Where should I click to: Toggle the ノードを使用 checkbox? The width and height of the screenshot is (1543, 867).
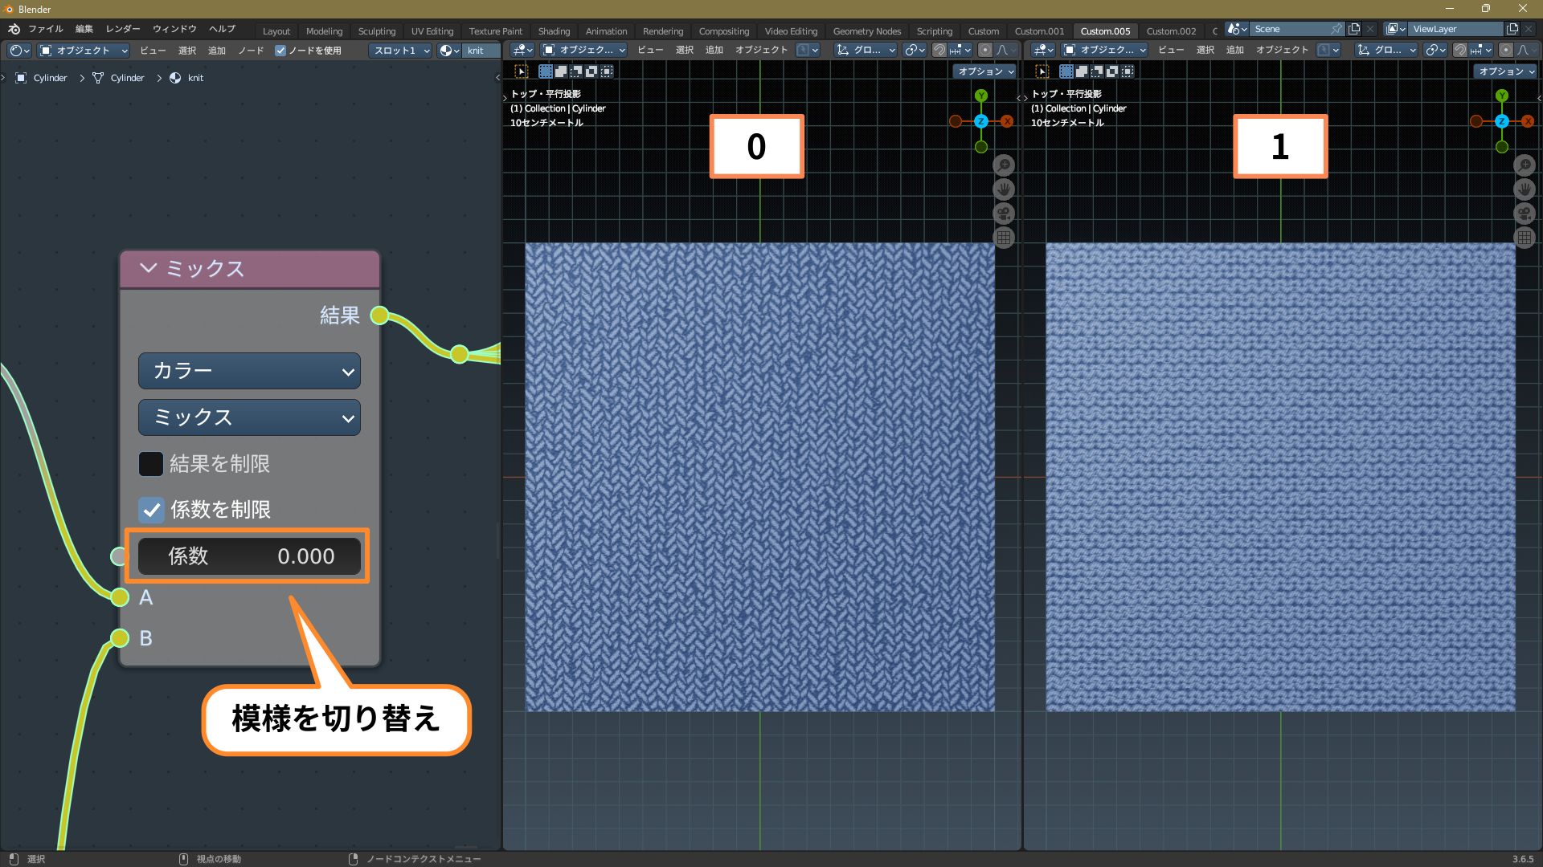(280, 51)
